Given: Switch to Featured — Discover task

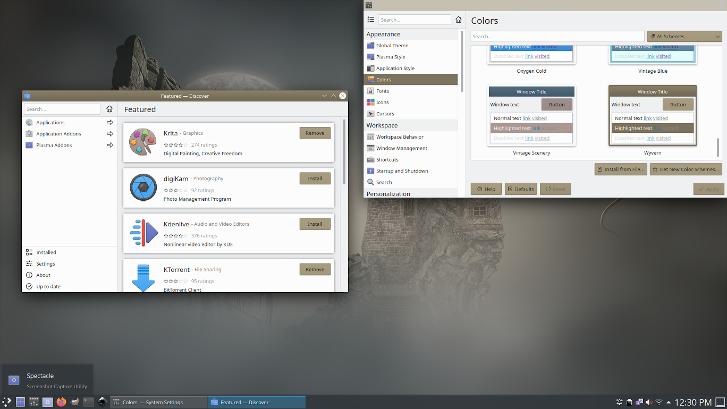Looking at the screenshot, I should pos(257,402).
